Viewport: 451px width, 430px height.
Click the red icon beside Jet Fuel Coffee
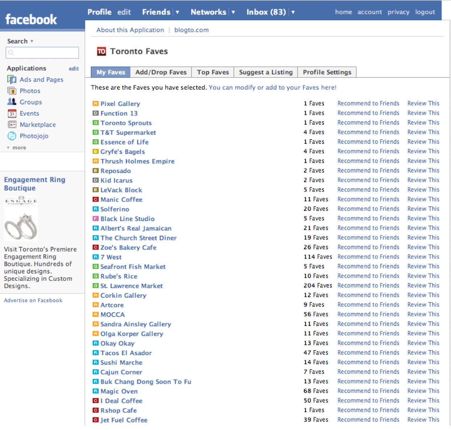(x=96, y=420)
